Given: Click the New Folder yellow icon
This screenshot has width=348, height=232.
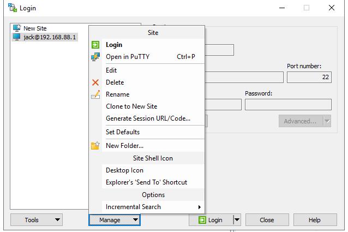Looking at the screenshot, I should pyautogui.click(x=95, y=146).
